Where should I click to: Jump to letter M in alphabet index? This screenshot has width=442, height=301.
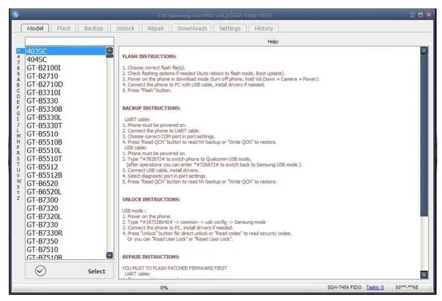18,136
